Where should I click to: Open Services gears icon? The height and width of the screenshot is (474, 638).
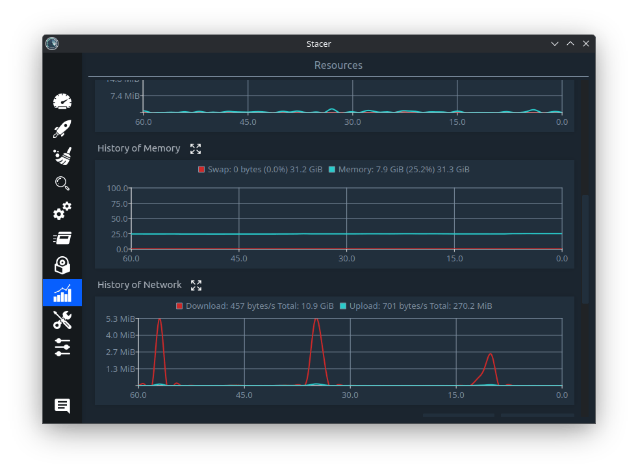(62, 211)
